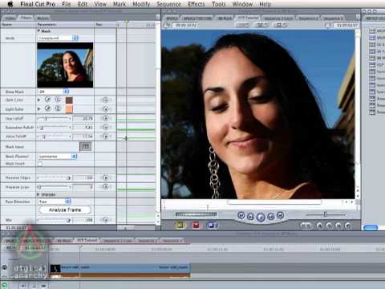385x289 pixels.
Task: Expand the Sharpen section triangle
Action: (38, 194)
